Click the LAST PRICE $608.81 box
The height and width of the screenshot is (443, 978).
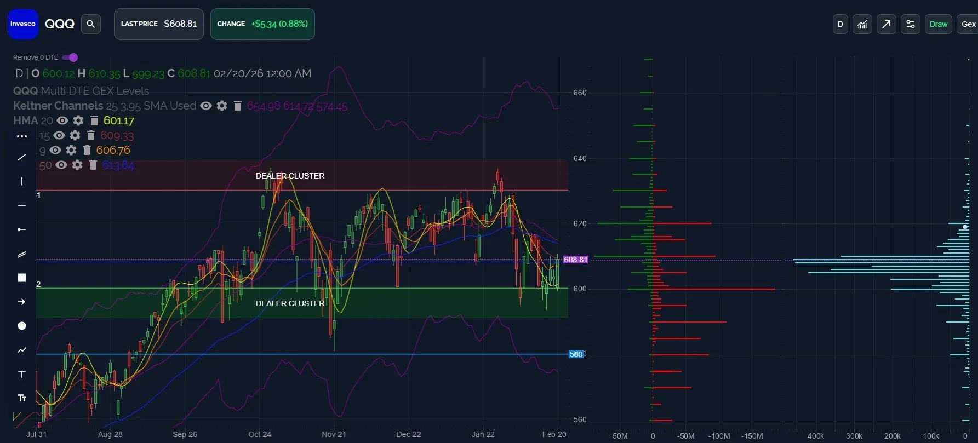point(159,24)
